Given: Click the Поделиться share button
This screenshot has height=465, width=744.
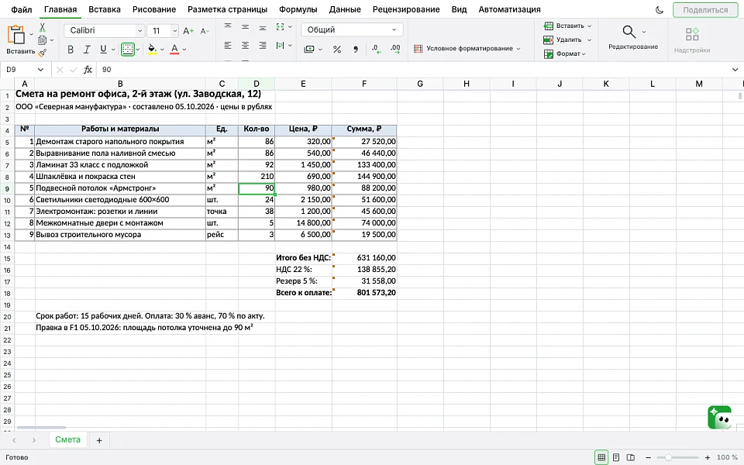Looking at the screenshot, I should [705, 10].
